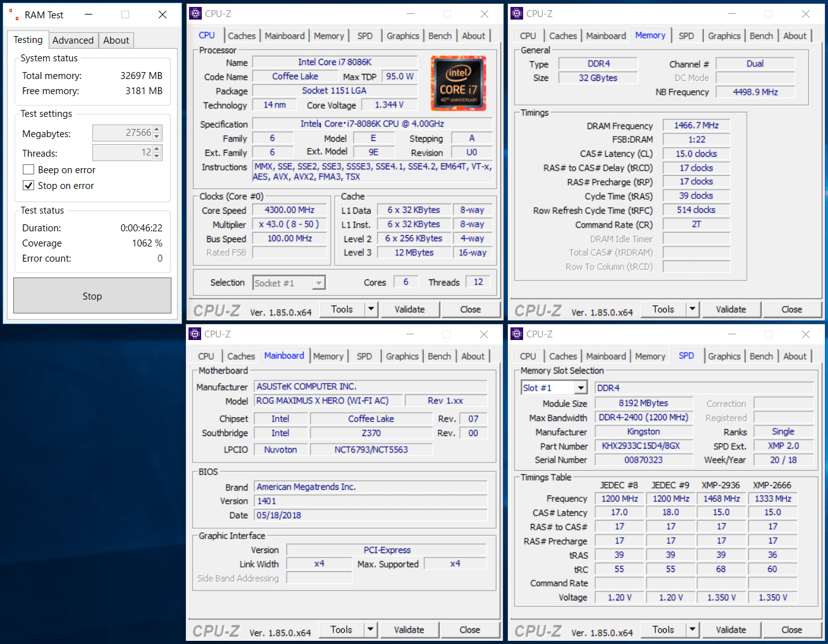Viewport: 828px width, 644px height.
Task: Open the Caches tab in the CPU window
Action: pos(242,36)
